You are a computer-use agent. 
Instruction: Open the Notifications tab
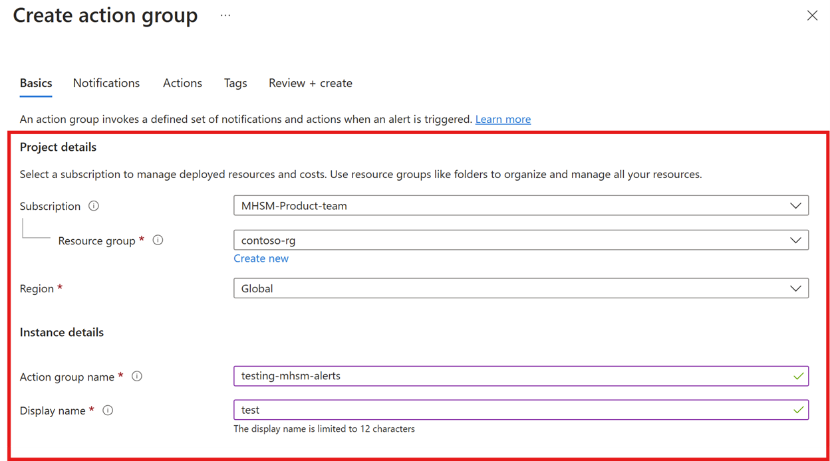click(106, 83)
